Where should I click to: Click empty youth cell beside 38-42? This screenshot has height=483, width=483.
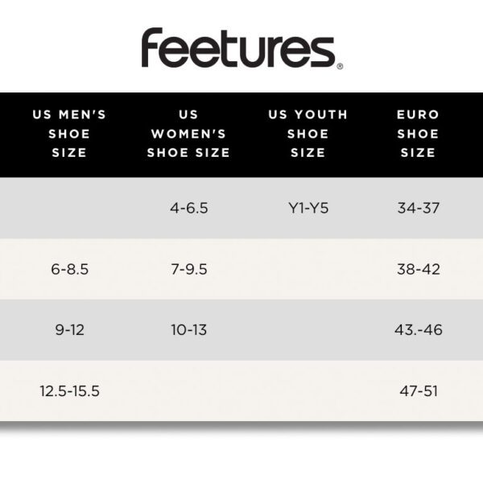pyautogui.click(x=308, y=269)
